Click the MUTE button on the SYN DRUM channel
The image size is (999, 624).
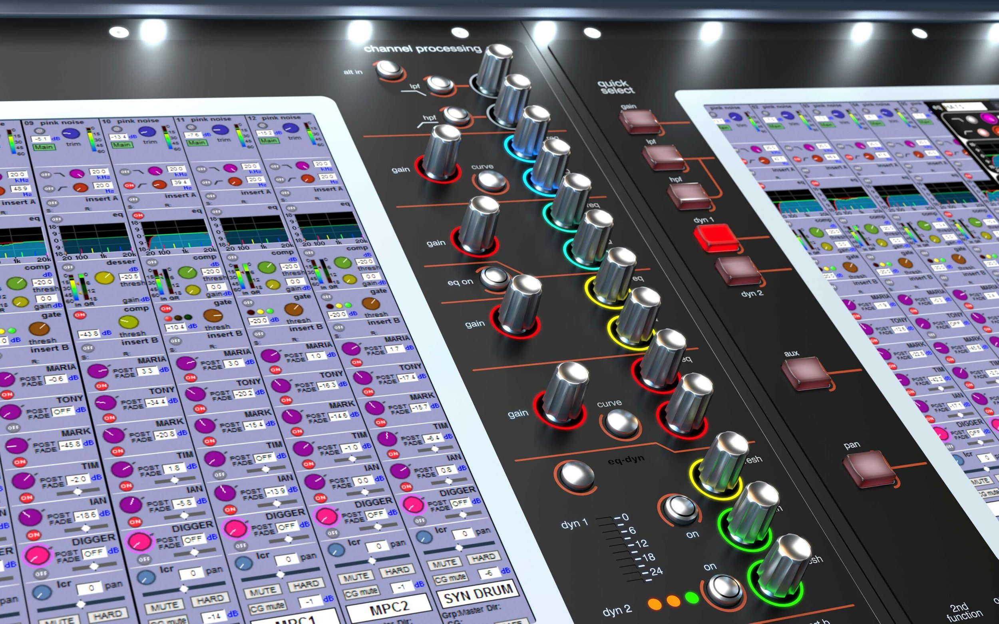(446, 563)
